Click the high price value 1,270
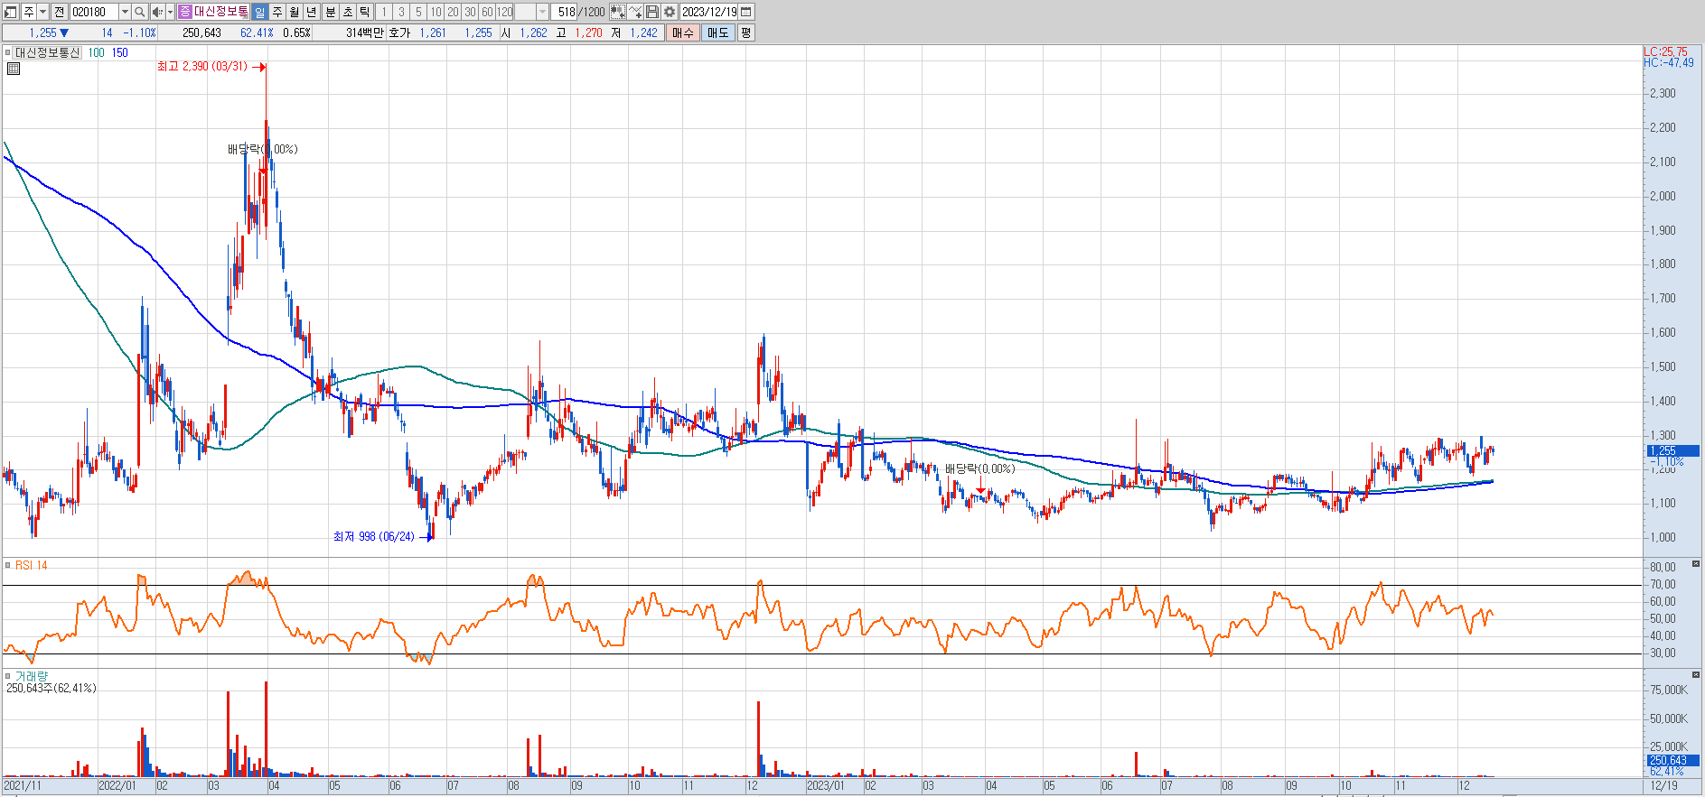The image size is (1705, 797). (x=588, y=32)
